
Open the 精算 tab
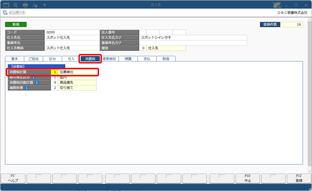pos(128,59)
